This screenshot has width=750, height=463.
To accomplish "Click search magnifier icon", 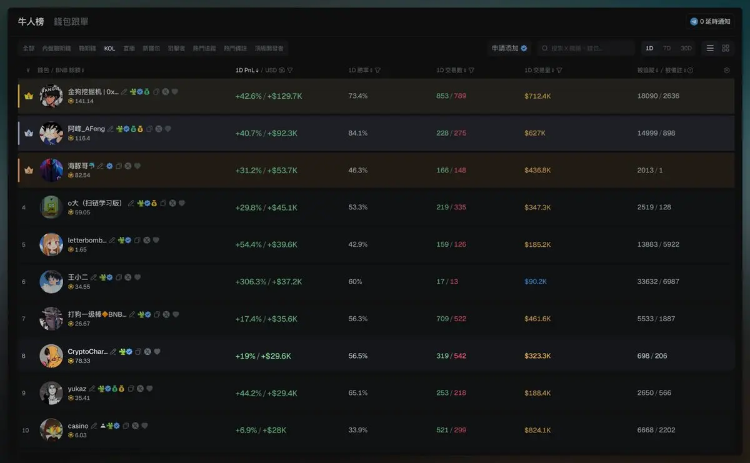I will point(545,48).
